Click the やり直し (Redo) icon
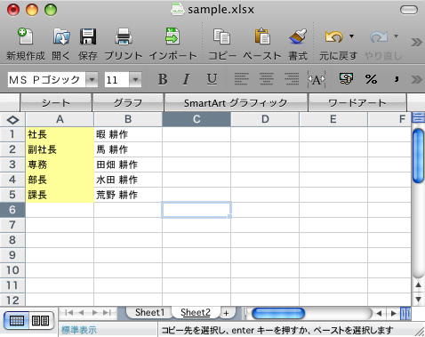Screen dimensions: 425x337 pos(379,36)
